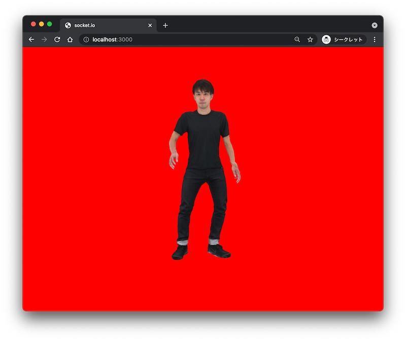This screenshot has height=341, width=406.
Task: Open a new browser tab
Action: tap(165, 25)
